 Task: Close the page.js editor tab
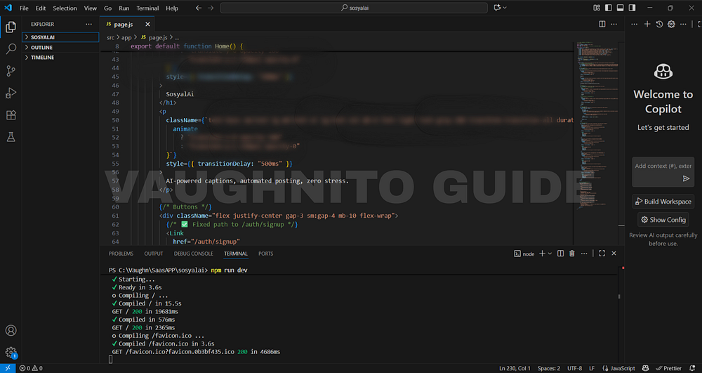147,24
